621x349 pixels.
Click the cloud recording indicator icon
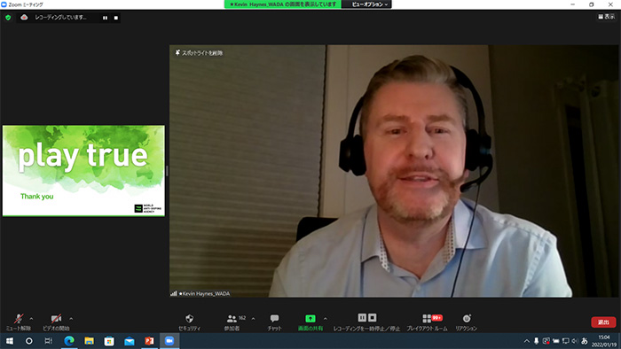tap(24, 18)
